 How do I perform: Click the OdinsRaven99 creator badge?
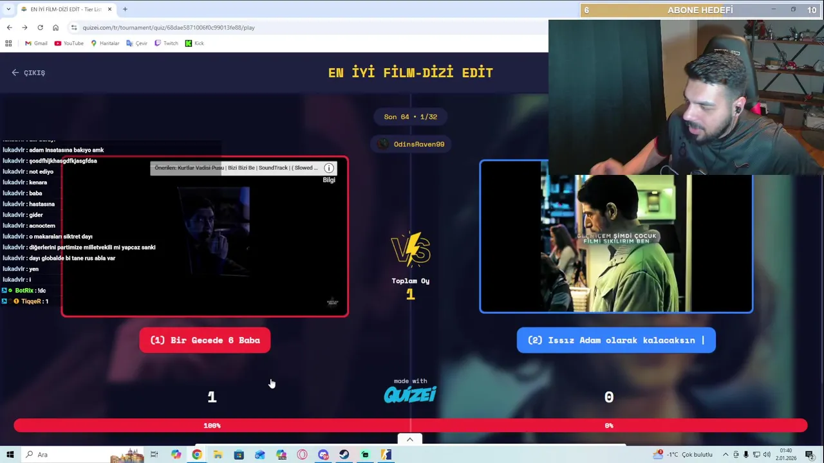pos(411,144)
